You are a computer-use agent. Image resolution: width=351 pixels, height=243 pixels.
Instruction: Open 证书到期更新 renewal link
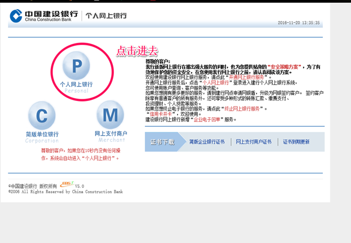(296, 142)
